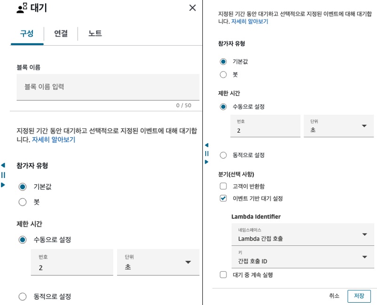The width and height of the screenshot is (377, 305).
Task: Open the 자세히 알아보기 link in the left panel
Action: [53, 140]
